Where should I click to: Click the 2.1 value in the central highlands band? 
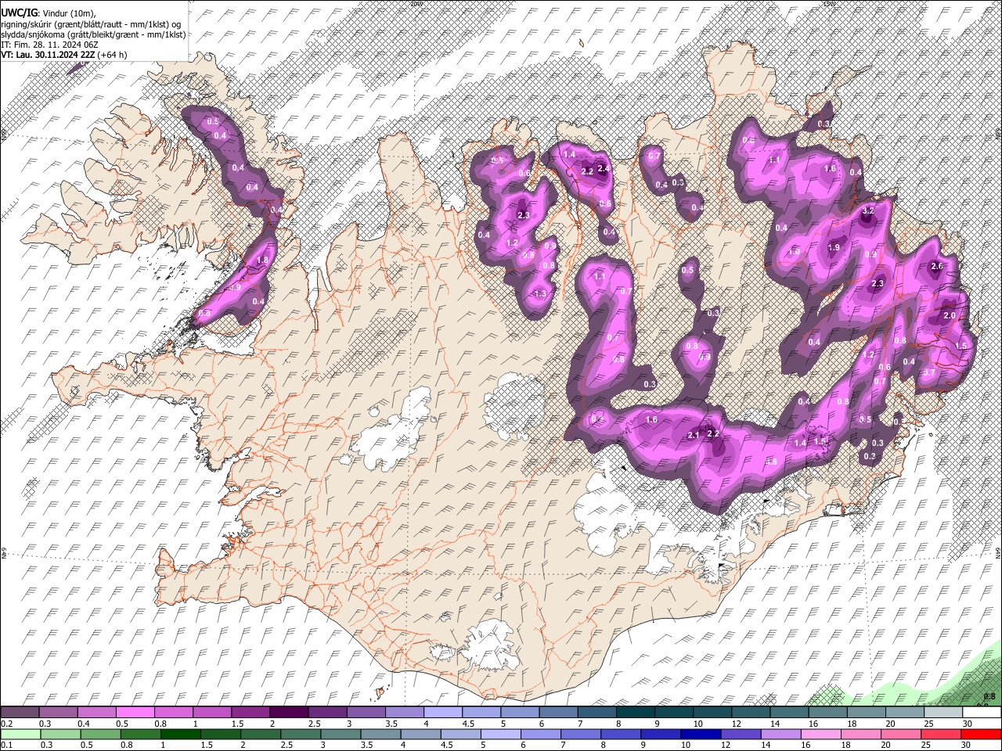point(693,436)
